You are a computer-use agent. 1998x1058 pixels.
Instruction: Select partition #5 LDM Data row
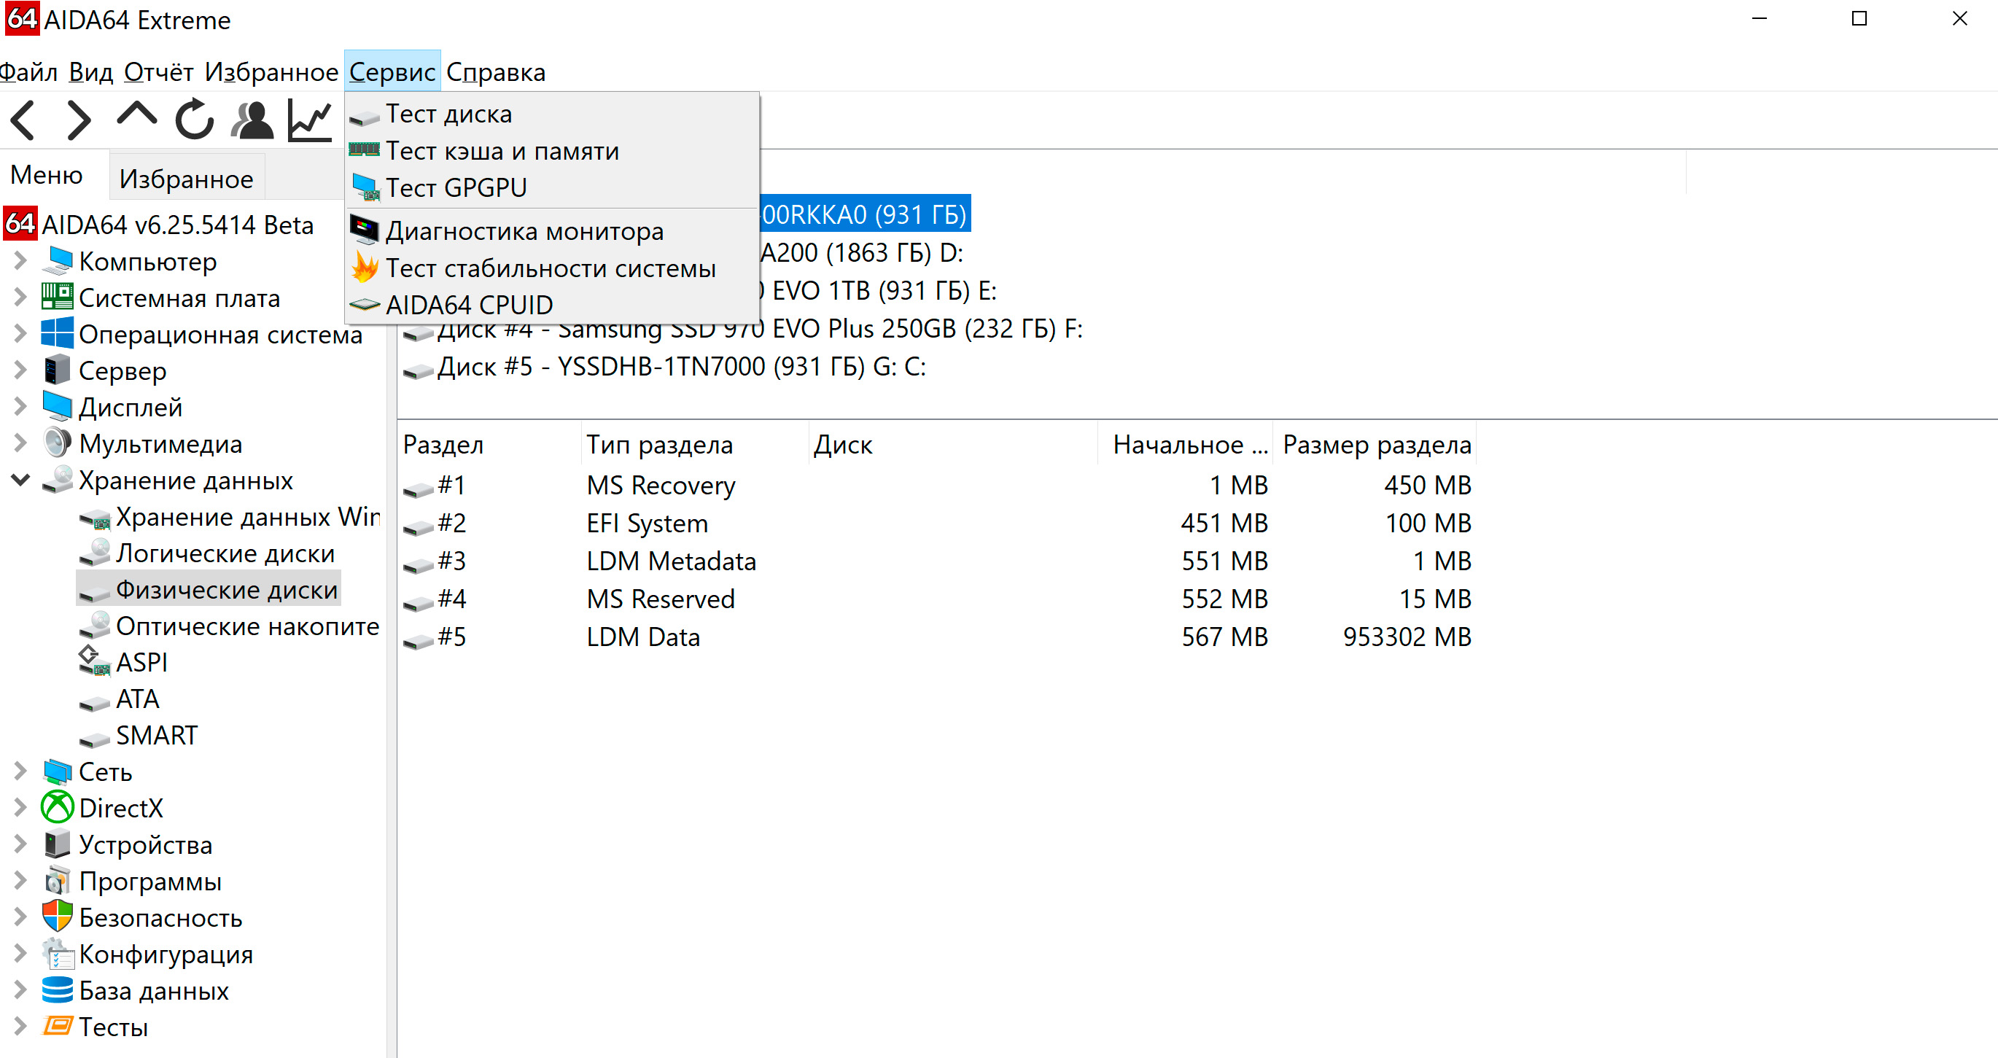pyautogui.click(x=937, y=637)
